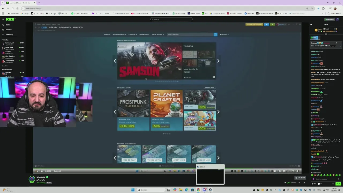Open Steam store Browse dropdown
This screenshot has height=193, width=343.
coord(107,34)
